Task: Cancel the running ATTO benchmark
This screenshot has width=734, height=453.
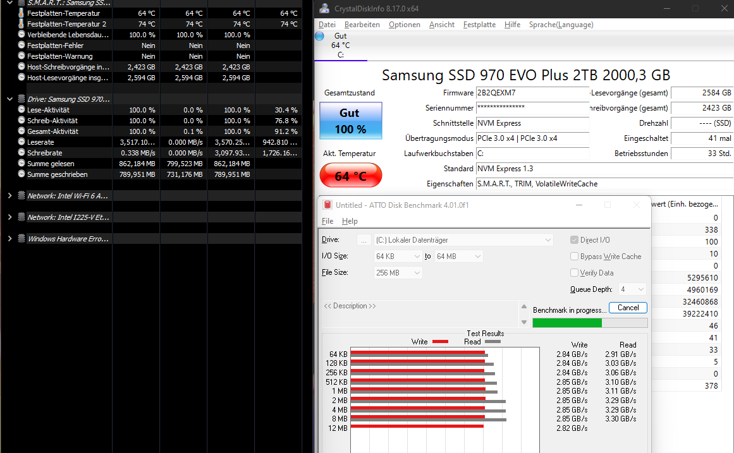Action: [x=628, y=308]
